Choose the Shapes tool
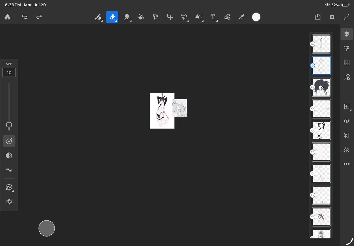Screen dimensions: 354x246 click(199, 17)
